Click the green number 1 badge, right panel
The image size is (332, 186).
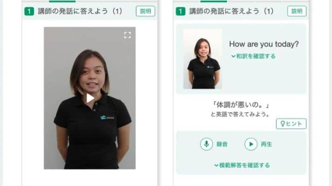click(x=180, y=12)
